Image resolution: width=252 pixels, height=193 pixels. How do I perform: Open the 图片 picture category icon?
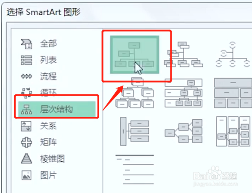(x=27, y=175)
